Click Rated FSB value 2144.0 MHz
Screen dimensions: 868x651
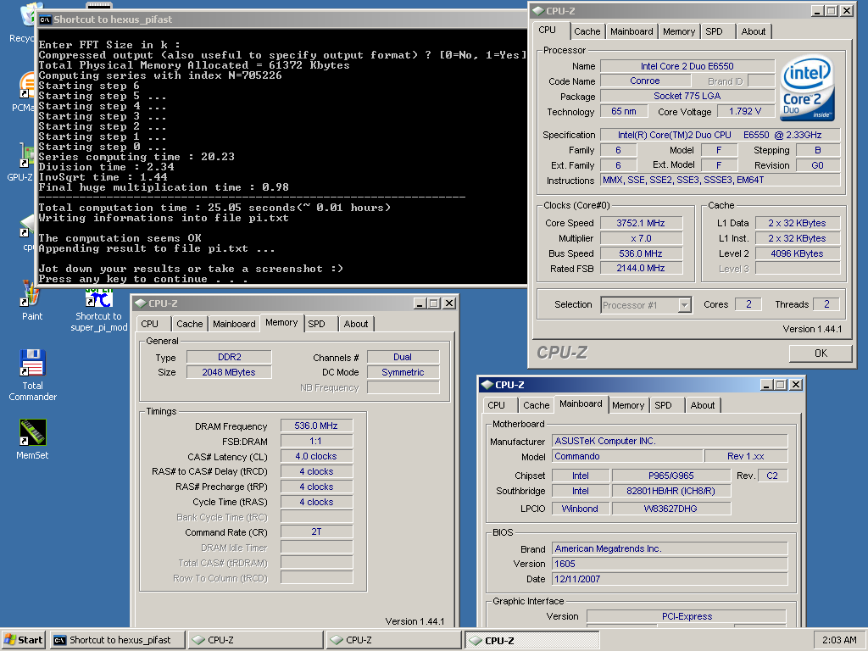pos(641,268)
